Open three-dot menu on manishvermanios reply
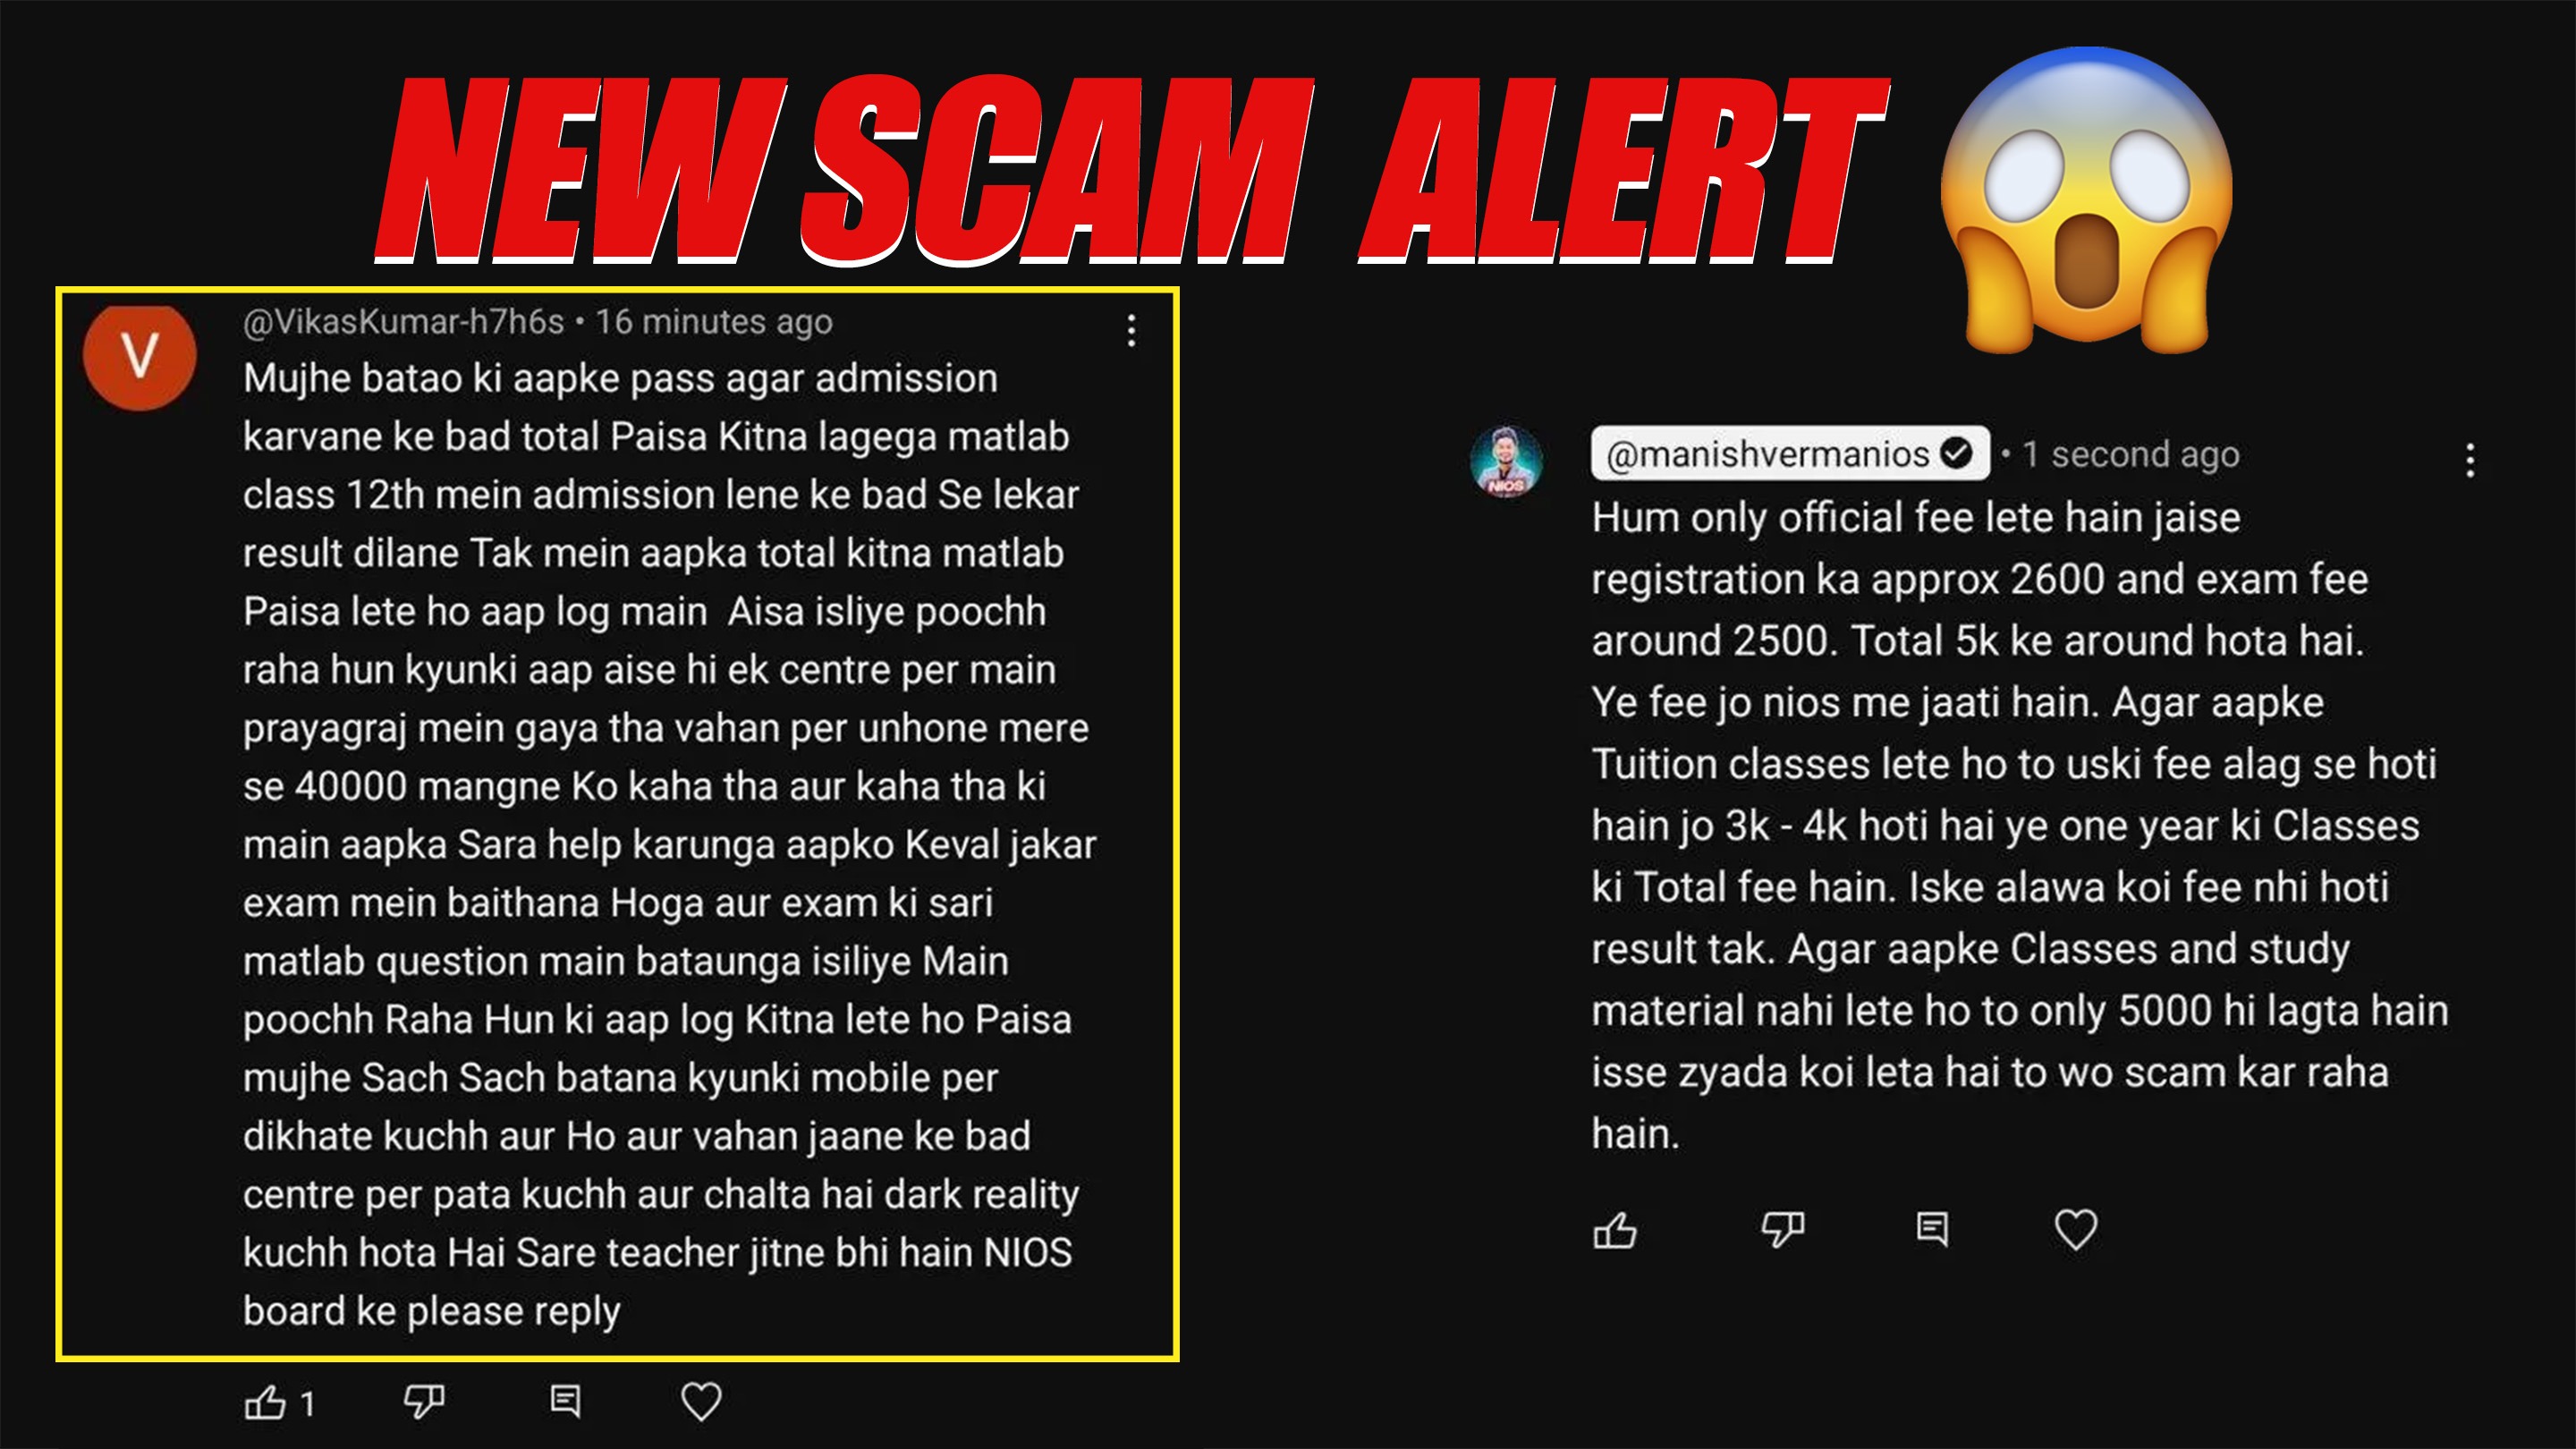 [2470, 460]
